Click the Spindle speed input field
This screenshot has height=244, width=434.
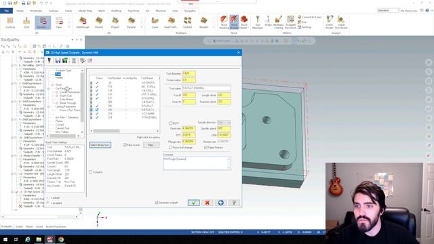(224, 128)
